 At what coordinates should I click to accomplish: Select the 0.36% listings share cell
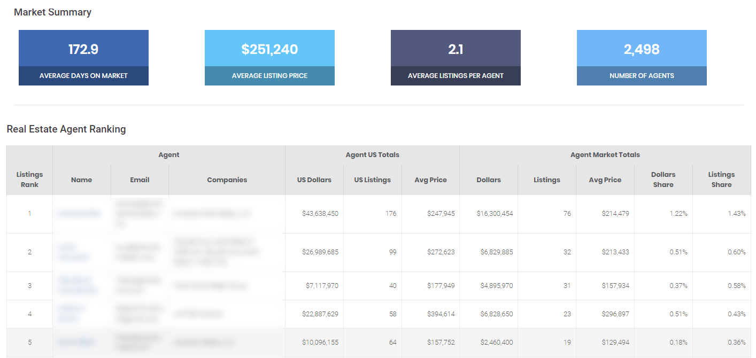click(x=721, y=343)
